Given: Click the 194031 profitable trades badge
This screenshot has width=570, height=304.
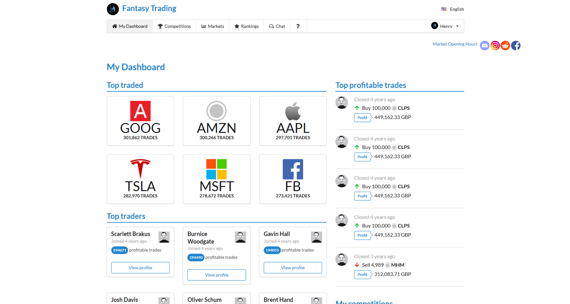Looking at the screenshot, I should pyautogui.click(x=272, y=250).
